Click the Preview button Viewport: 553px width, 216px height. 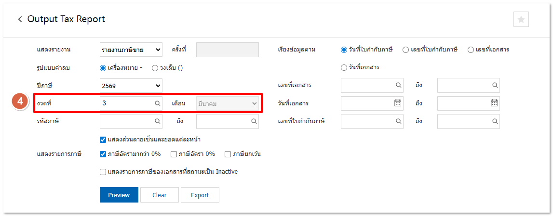click(119, 195)
